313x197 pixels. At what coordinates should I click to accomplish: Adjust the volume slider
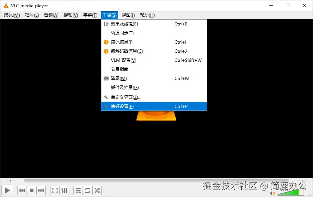(291, 192)
